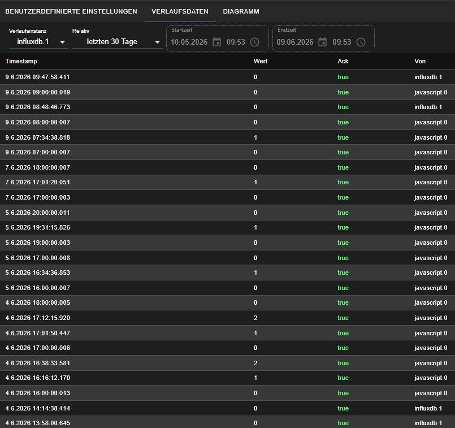455x428 pixels.
Task: Select timestamp 4.6.2026 18:00:00.005
Action: (x=38, y=302)
